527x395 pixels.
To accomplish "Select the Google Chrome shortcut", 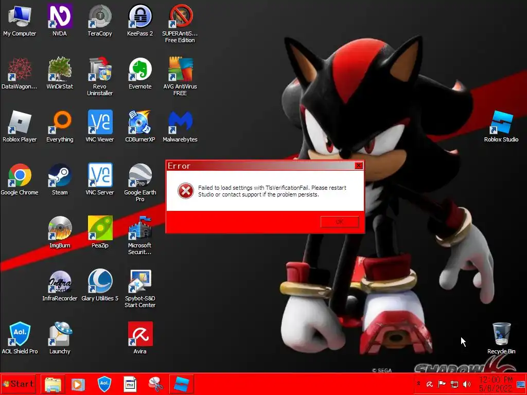I will tap(20, 179).
